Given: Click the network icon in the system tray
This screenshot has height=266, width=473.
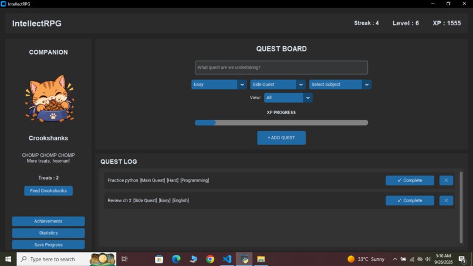Looking at the screenshot, I should click(412, 259).
